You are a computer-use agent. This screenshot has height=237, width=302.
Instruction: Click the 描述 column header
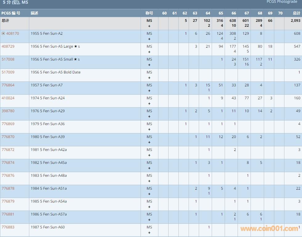click(35, 13)
